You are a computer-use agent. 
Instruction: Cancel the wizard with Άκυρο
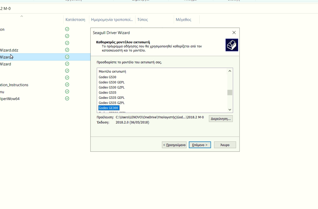pos(225,145)
